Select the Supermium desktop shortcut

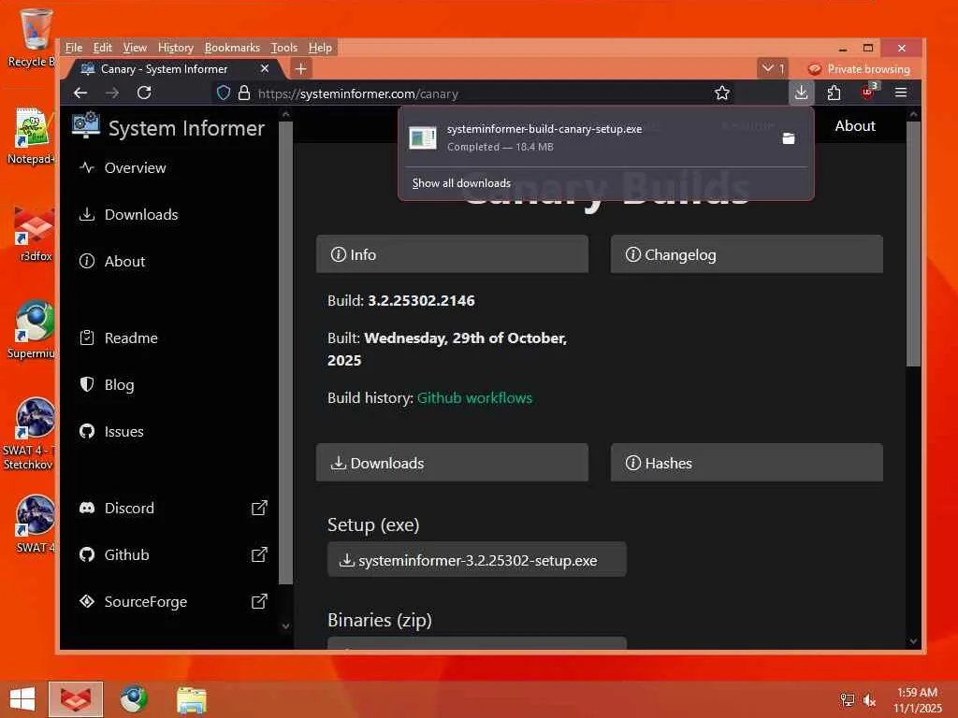point(33,330)
